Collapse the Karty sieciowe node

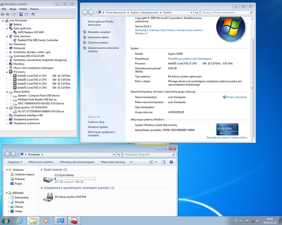pos(7,36)
